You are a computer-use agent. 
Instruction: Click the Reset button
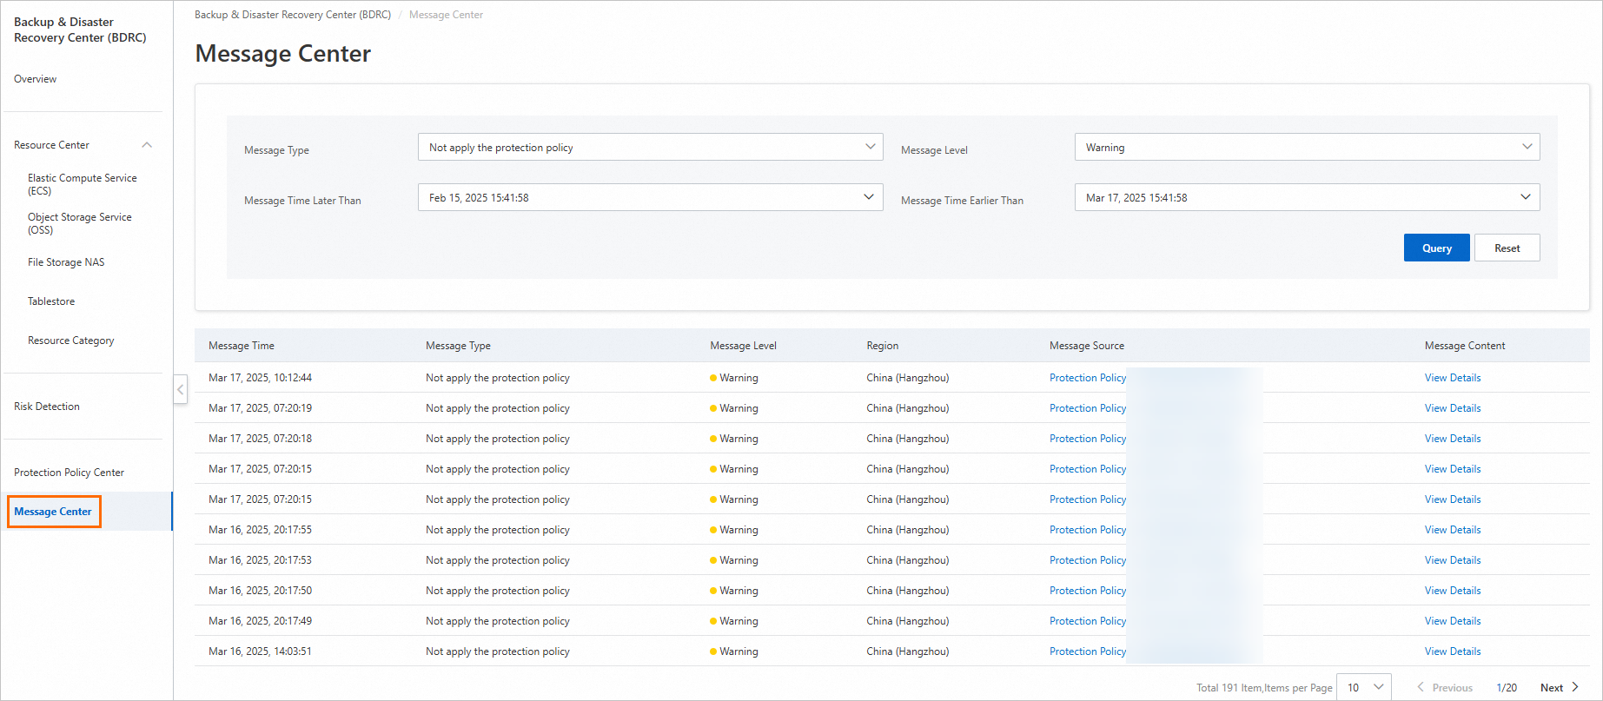(1507, 248)
